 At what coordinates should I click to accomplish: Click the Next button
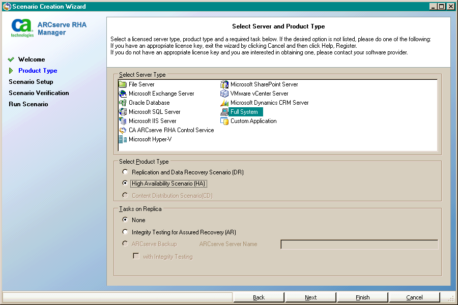point(310,297)
